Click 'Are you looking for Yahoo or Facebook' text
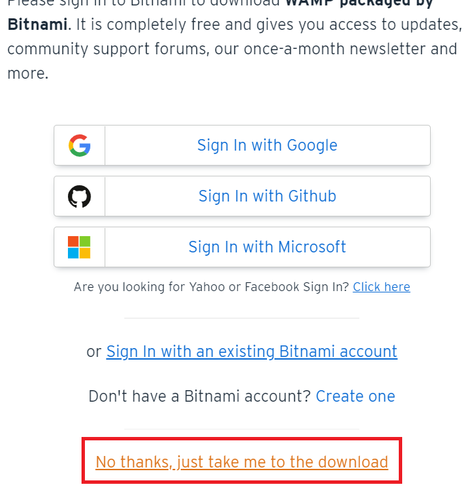This screenshot has width=464, height=496. click(x=211, y=287)
